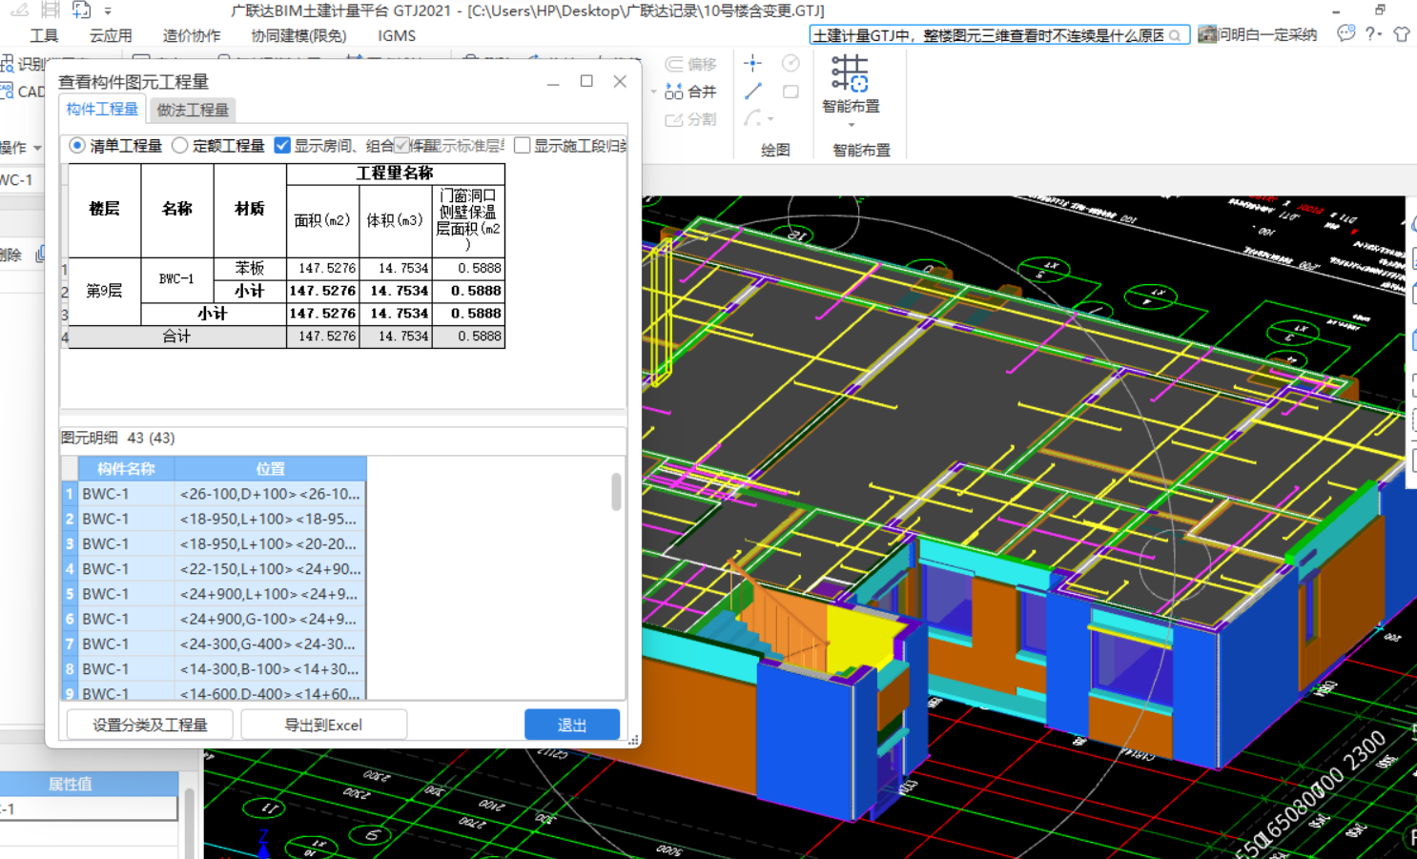Click the third quick access toolbar icon
Image resolution: width=1417 pixels, height=859 pixels.
click(x=81, y=10)
